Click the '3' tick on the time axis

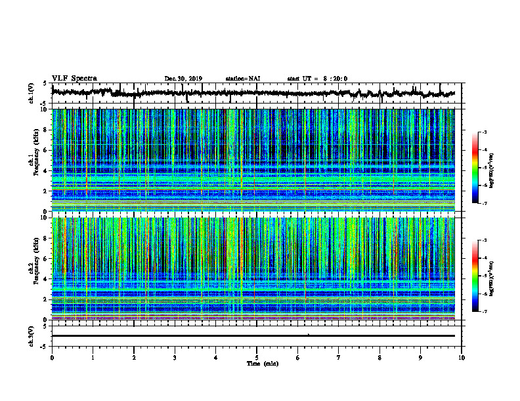click(x=175, y=358)
